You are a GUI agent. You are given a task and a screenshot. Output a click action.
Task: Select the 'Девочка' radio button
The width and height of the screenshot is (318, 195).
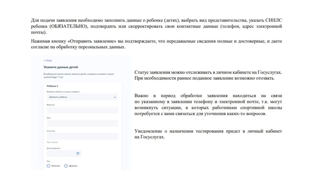pos(66,166)
